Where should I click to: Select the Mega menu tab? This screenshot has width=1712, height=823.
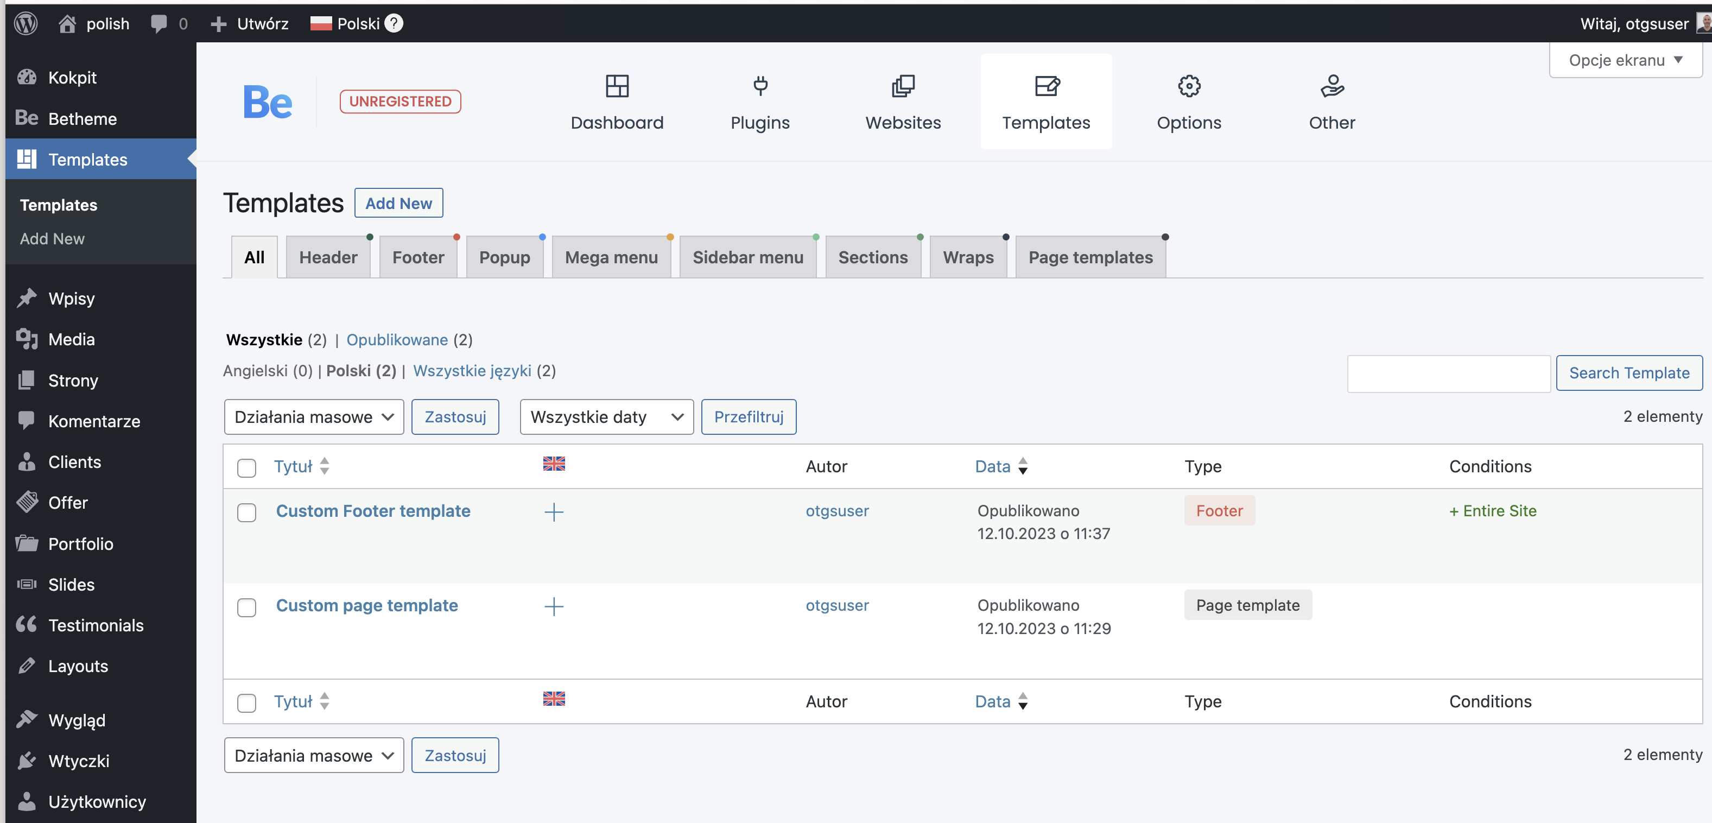coord(611,257)
